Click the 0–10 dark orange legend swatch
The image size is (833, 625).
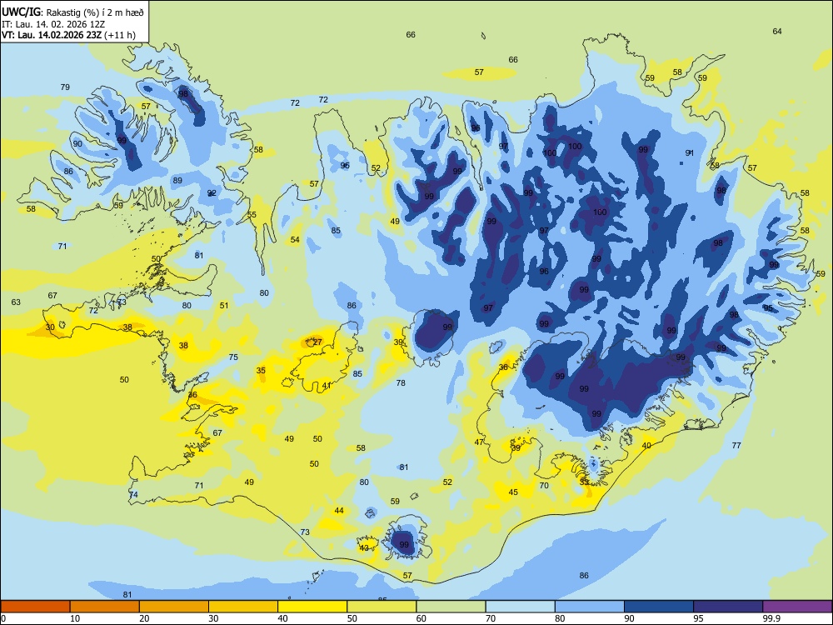(36, 607)
